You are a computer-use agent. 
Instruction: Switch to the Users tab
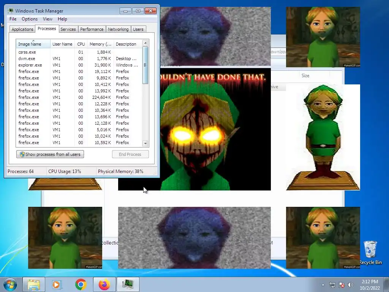(138, 29)
